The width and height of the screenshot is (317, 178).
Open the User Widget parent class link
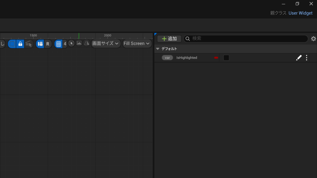point(300,13)
